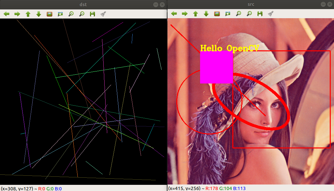Pan down in the src window
The height and width of the screenshot is (191, 334).
pos(206,14)
